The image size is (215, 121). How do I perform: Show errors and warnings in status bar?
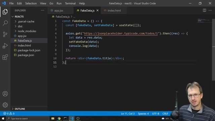point(9,114)
